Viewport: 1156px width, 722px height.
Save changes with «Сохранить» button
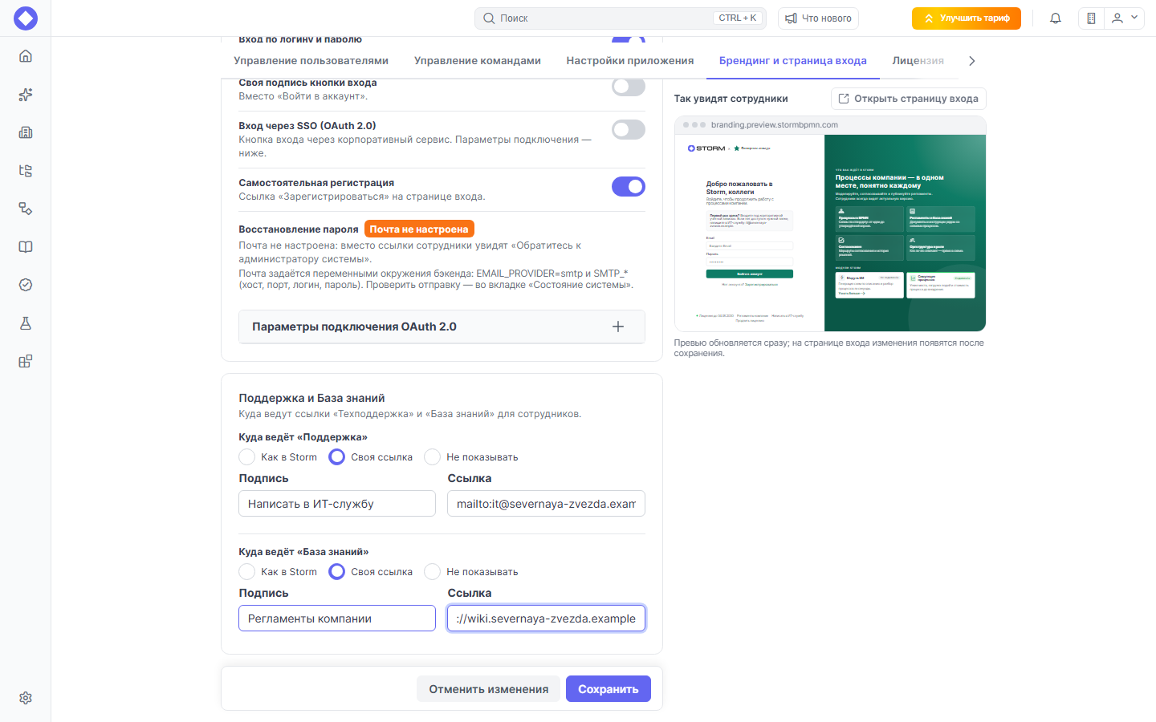coord(609,689)
